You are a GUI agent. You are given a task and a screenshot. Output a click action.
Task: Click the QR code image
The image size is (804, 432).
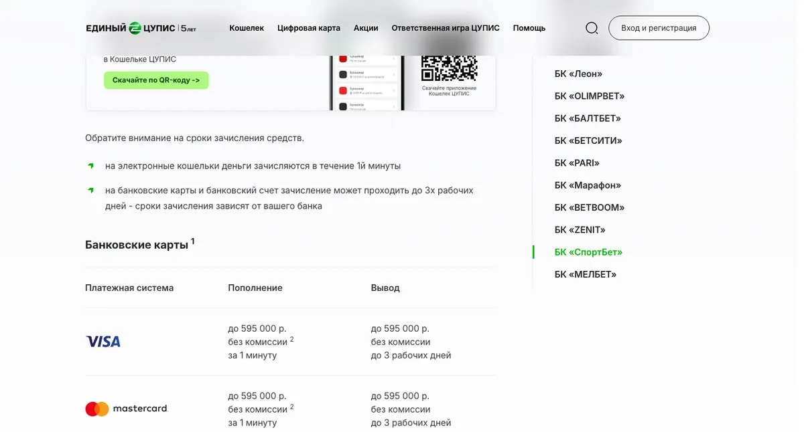click(449, 68)
